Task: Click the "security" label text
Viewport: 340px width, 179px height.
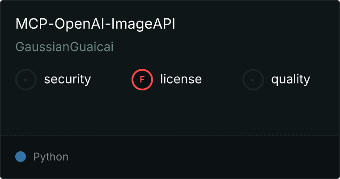Action: [67, 80]
